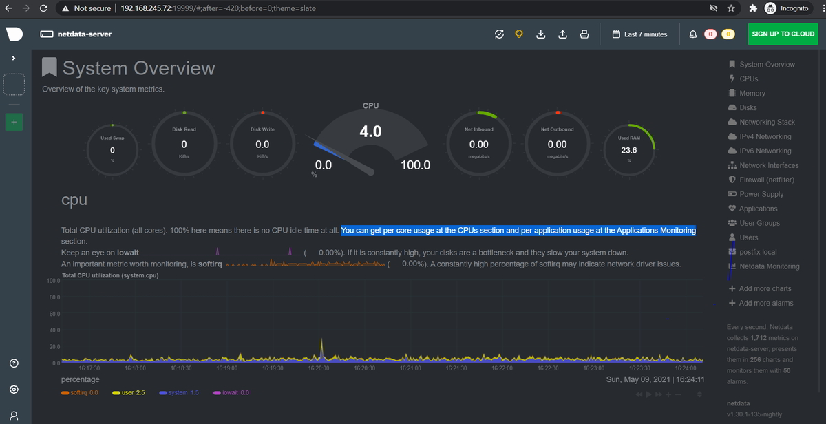Click the update check sync icon

pos(499,34)
